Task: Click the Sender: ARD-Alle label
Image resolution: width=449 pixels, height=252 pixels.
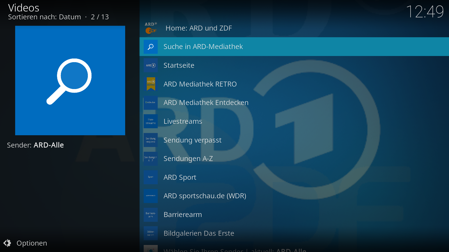Action: coord(35,145)
